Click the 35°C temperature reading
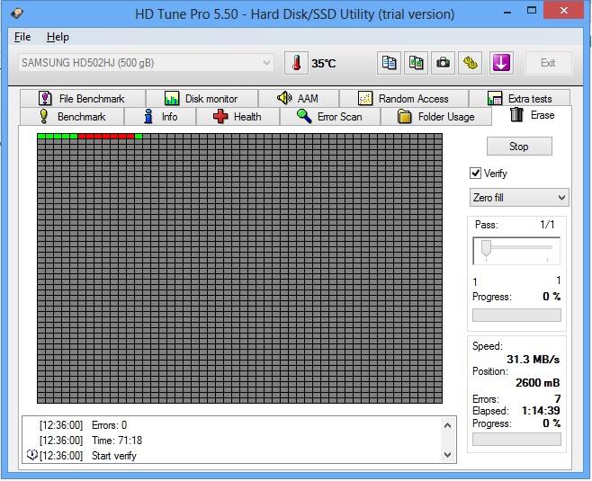The image size is (592, 481). (324, 63)
